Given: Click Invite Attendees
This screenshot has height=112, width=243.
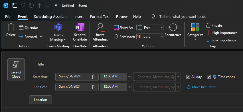Looking at the screenshot, I should [x=100, y=32].
